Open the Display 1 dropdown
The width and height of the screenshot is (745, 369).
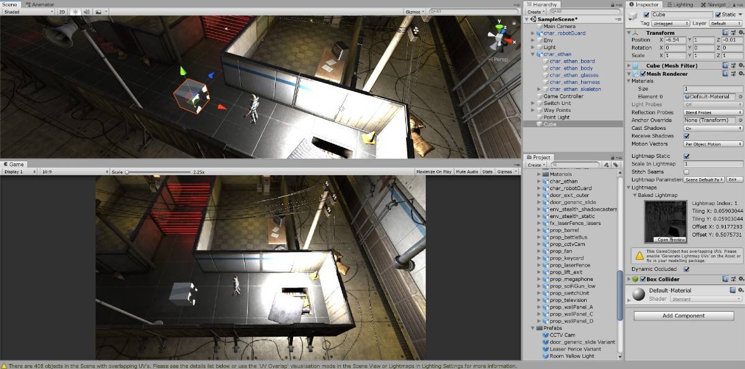[19, 171]
